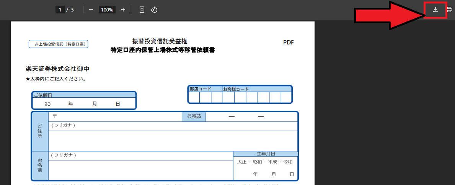Select the お電話 label cell
The image size is (455, 185).
coord(194,116)
